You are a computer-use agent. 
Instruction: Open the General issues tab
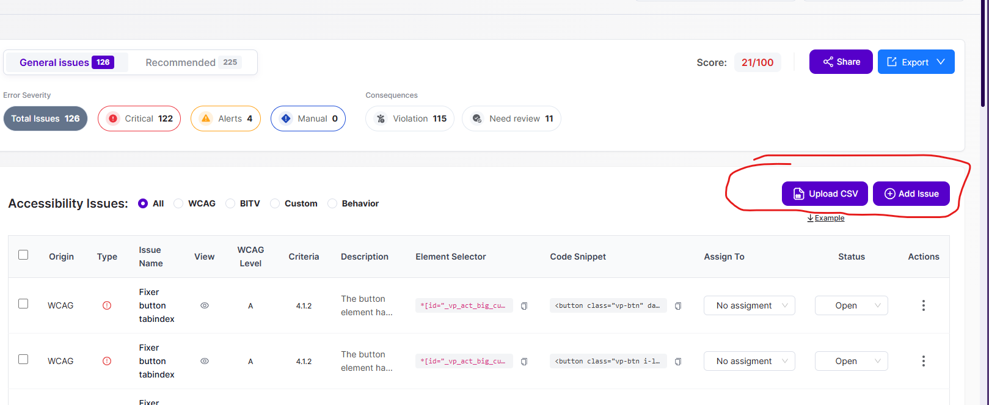(67, 62)
